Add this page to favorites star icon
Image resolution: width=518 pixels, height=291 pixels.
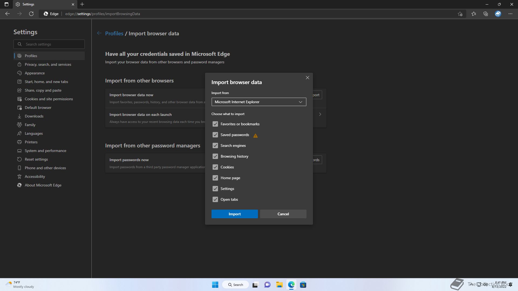click(460, 14)
